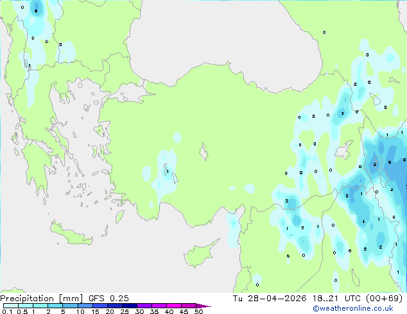
Task: Click the arrow tip above 50 mm
Action: [203, 306]
